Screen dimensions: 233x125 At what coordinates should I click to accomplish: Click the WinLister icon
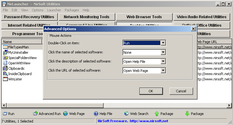tap(5, 79)
